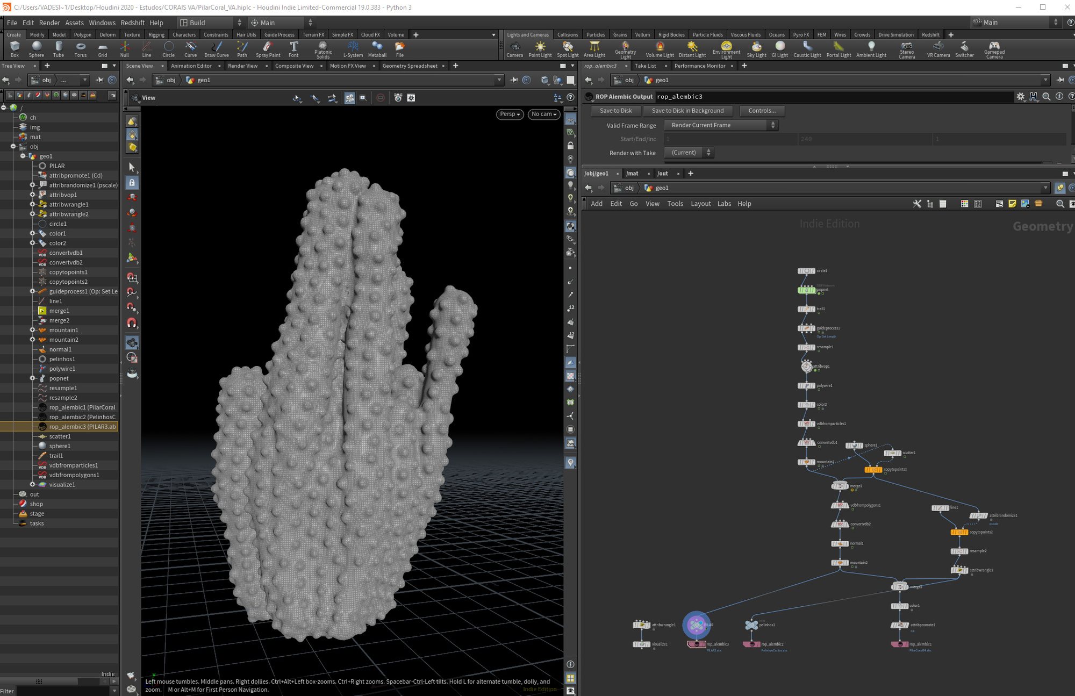This screenshot has height=696, width=1075.
Task: Click the tree view Filter field
Action: point(62,691)
